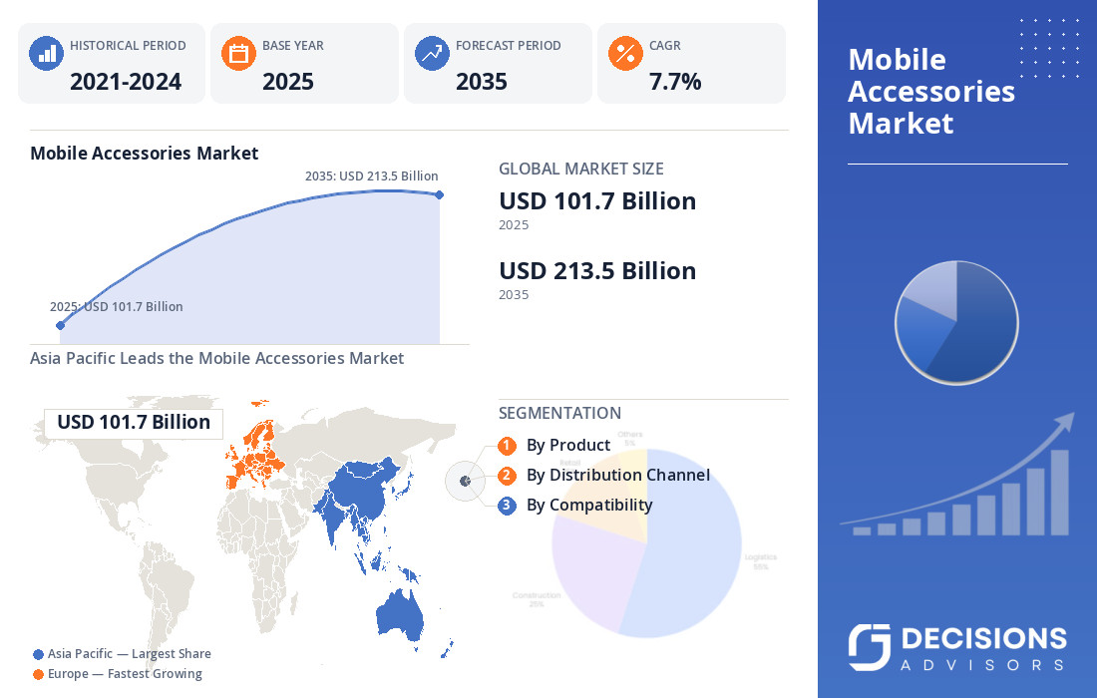Click the small gray segmentation pie icon
Screen dimensions: 1097x698
pos(466,481)
